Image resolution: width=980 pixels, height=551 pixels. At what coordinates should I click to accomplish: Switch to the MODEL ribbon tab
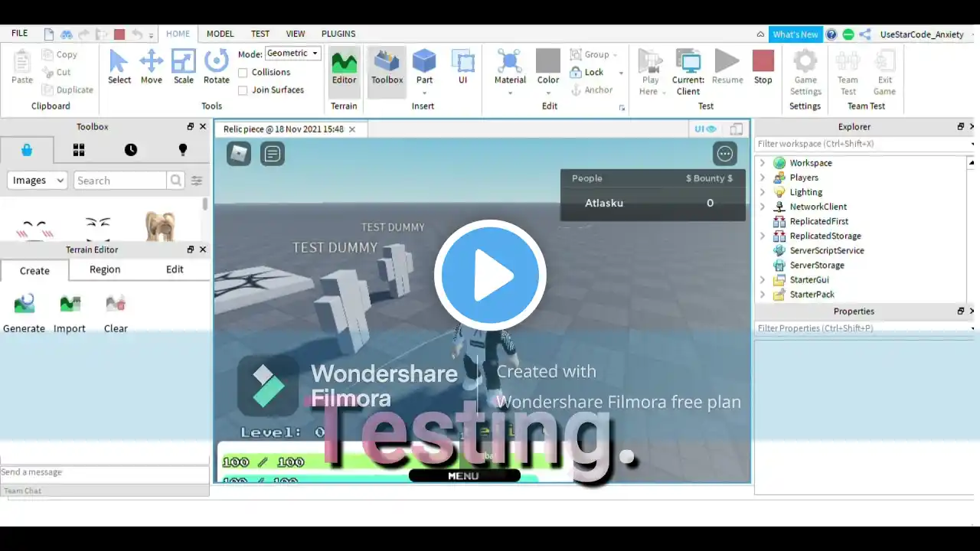point(220,34)
